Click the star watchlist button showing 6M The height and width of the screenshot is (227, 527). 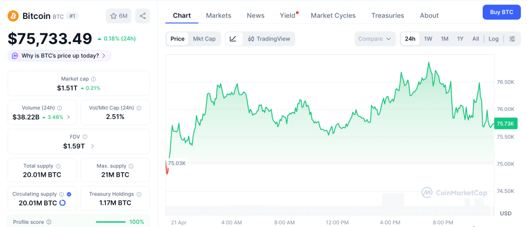118,16
